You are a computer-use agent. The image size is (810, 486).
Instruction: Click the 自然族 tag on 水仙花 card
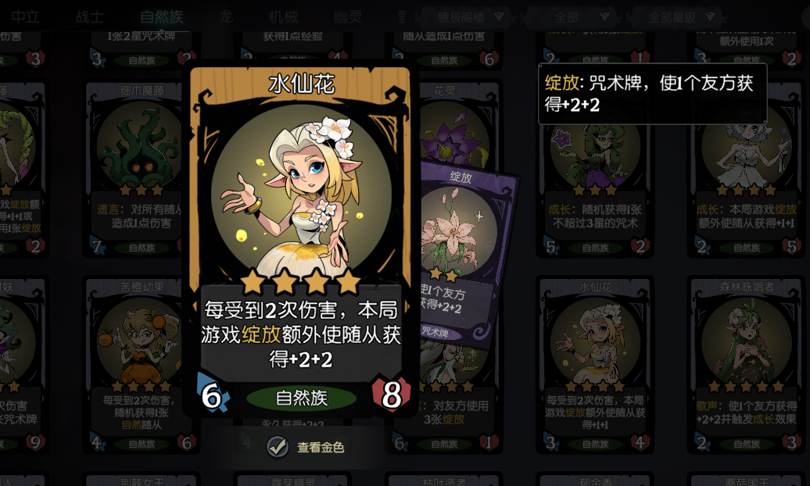tap(301, 398)
